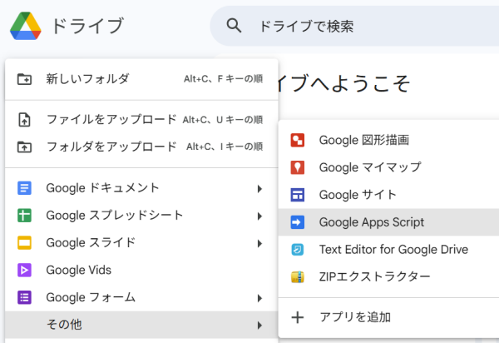The width and height of the screenshot is (499, 343).
Task: Click the Google マイマップ pin icon
Action: (298, 167)
